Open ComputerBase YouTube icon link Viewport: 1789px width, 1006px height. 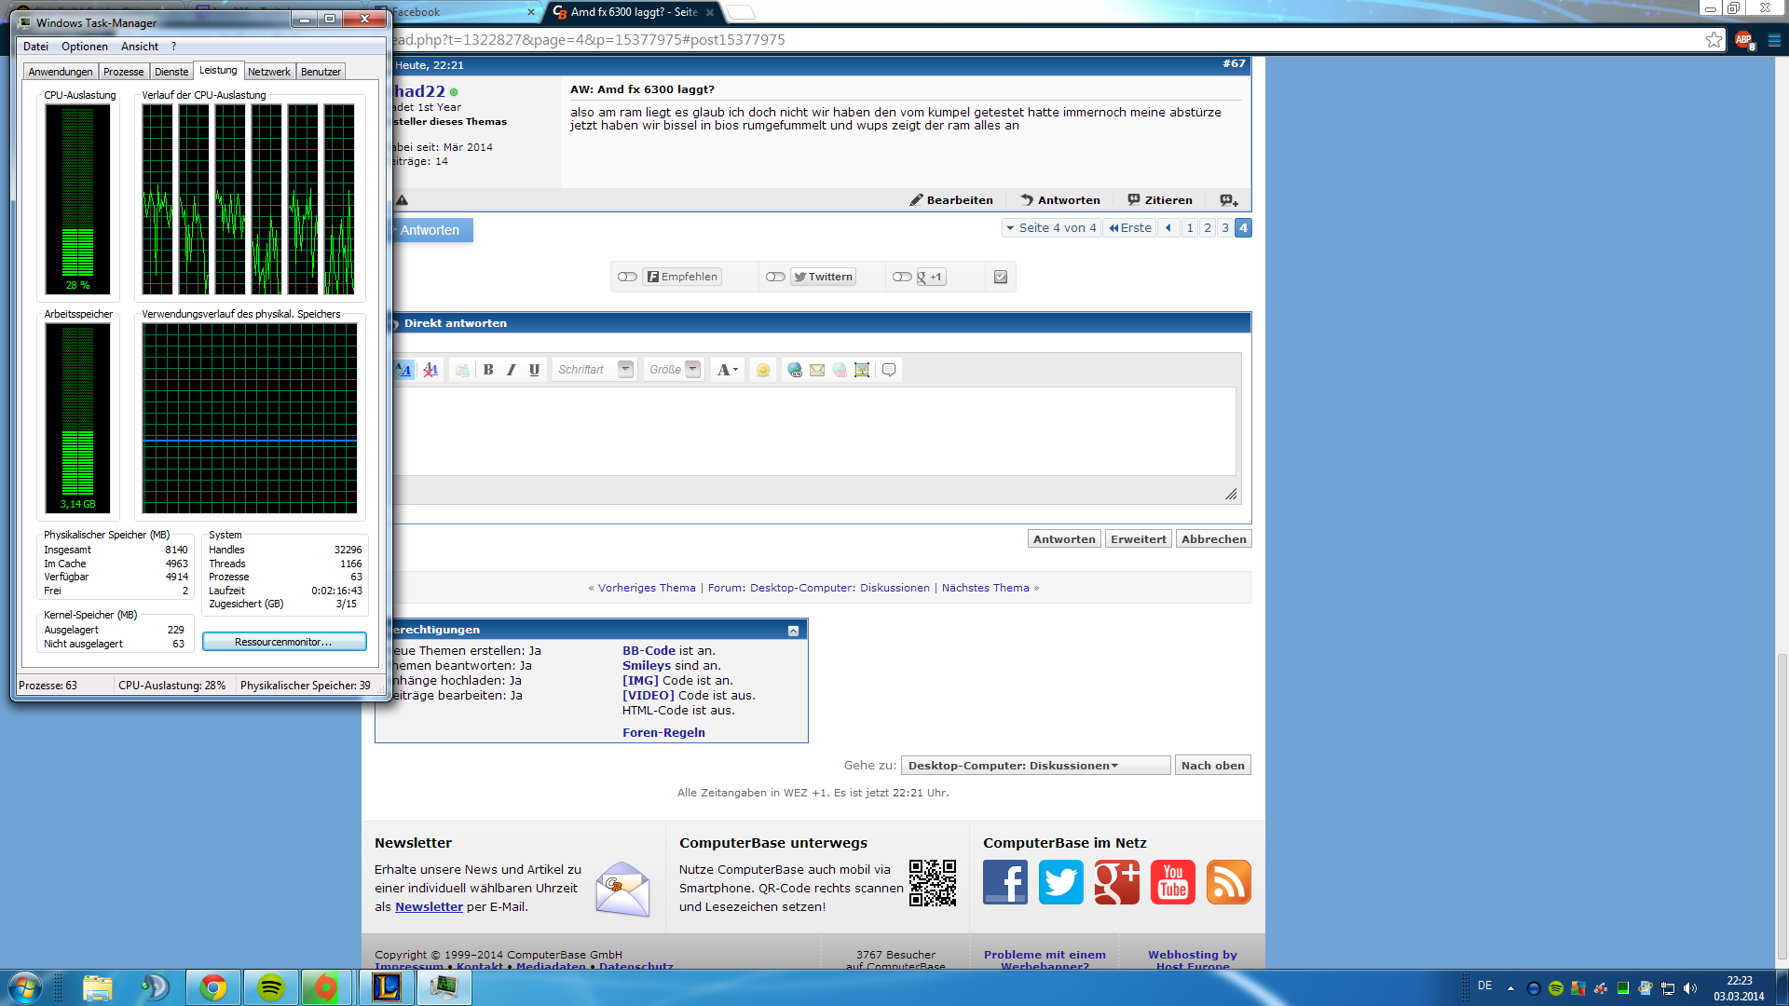[x=1172, y=882]
